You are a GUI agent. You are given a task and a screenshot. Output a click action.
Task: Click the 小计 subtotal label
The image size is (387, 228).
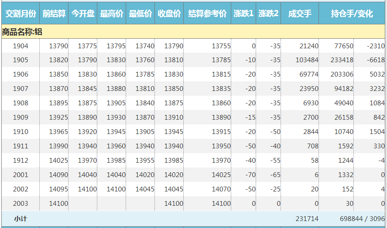pos(21,219)
